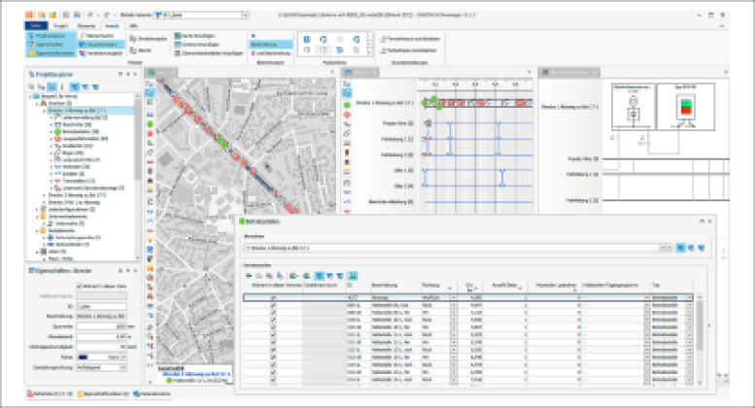Toggle the Aktiviert in dieser Variante checkbox in Eigenschaften
Viewport: 755px width, 408px height.
(x=80, y=286)
